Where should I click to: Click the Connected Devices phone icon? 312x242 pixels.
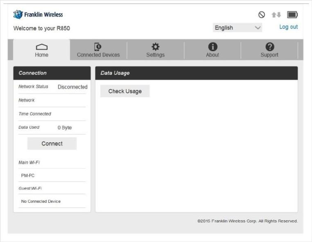pos(98,47)
